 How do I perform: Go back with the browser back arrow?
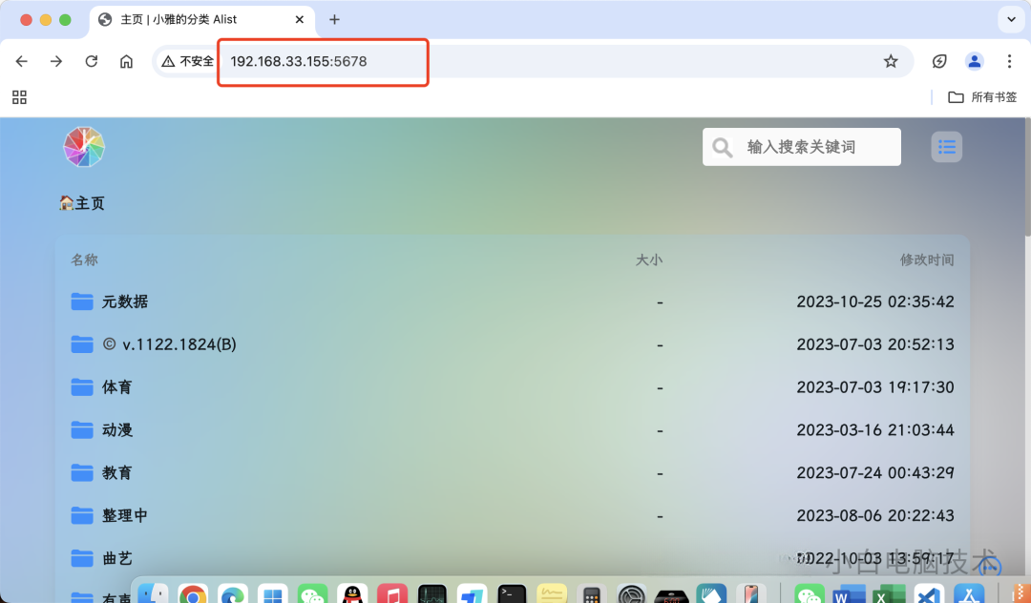click(x=22, y=61)
